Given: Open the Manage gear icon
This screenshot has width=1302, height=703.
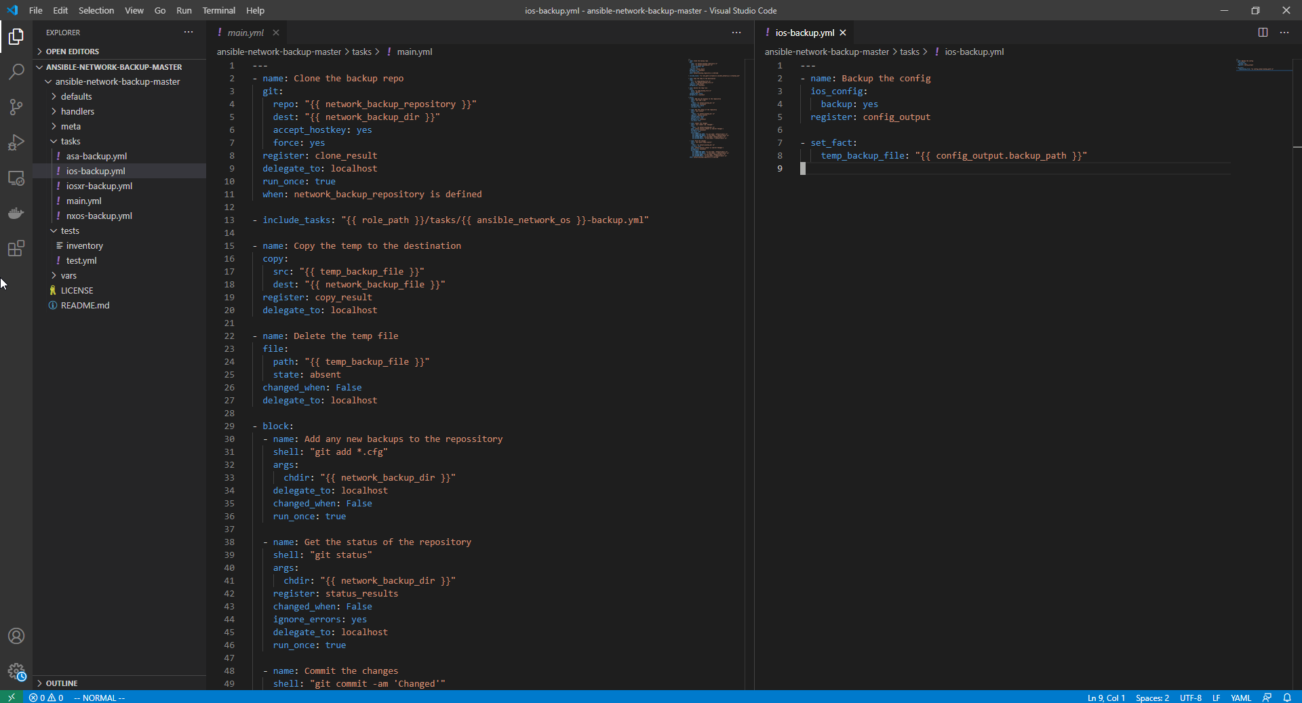Looking at the screenshot, I should [x=16, y=671].
